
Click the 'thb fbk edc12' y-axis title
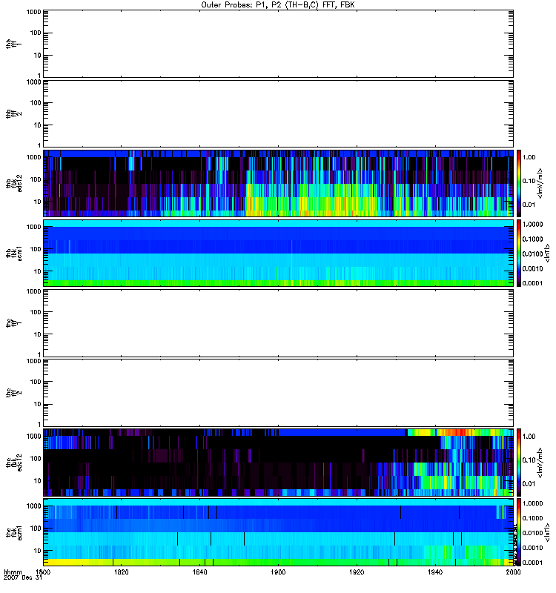click(13, 183)
